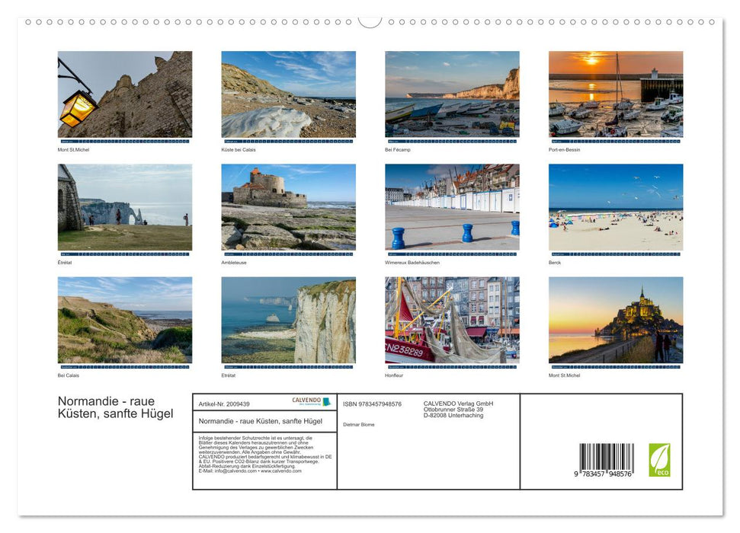Viewport: 740px width, 533px height.
Task: Click the Ambleteuse fort photo
Action: (288, 208)
